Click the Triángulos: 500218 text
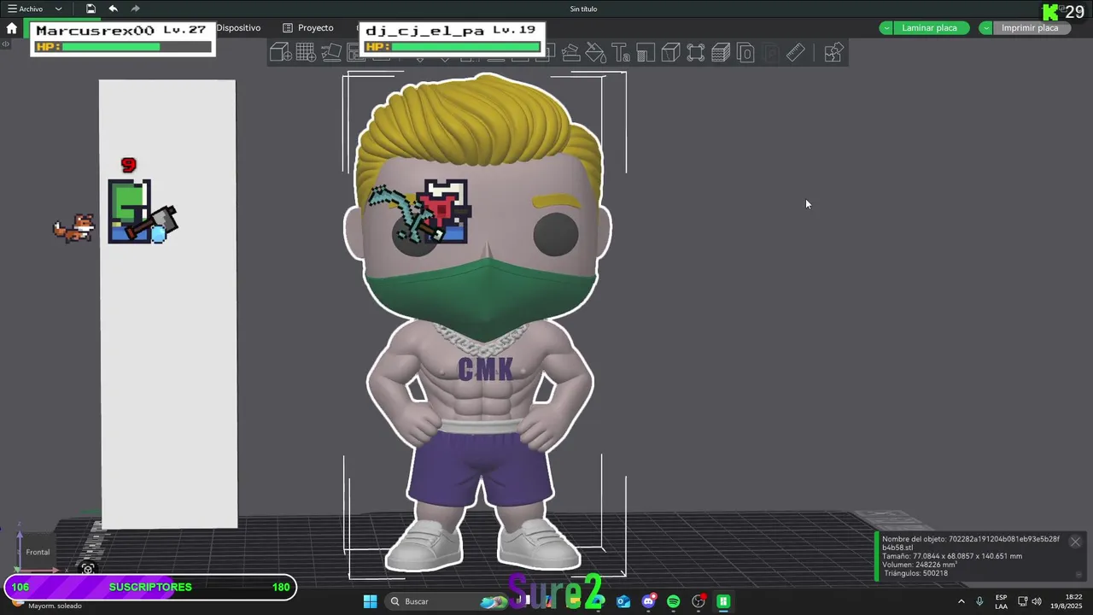 coord(915,573)
